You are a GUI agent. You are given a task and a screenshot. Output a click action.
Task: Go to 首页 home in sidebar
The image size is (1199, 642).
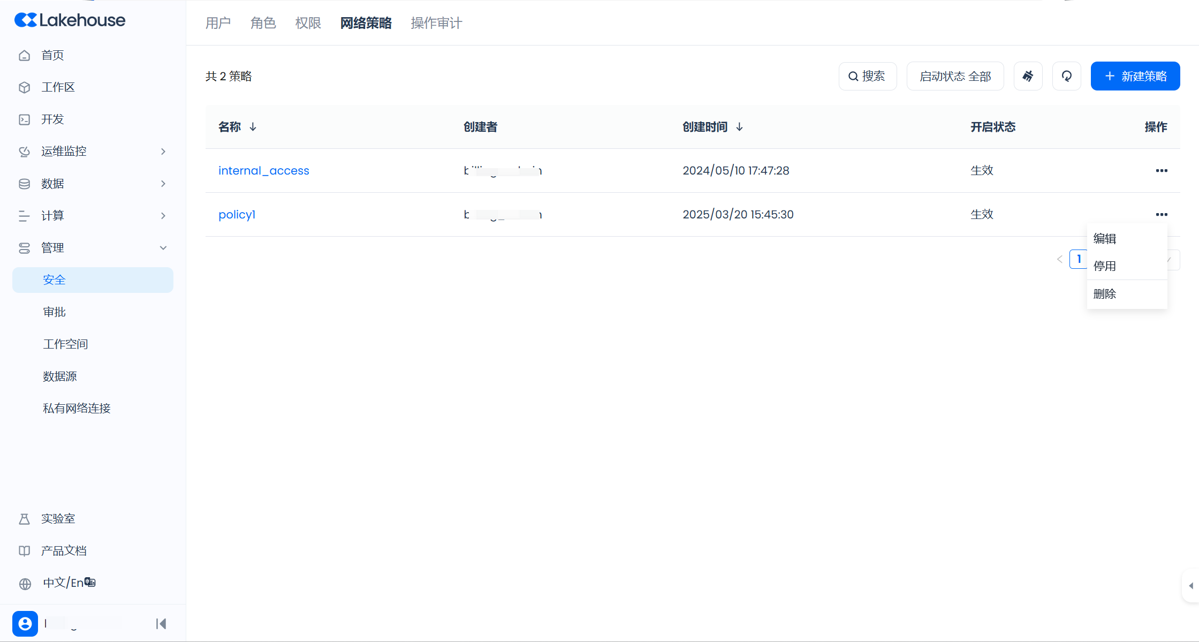pyautogui.click(x=52, y=55)
